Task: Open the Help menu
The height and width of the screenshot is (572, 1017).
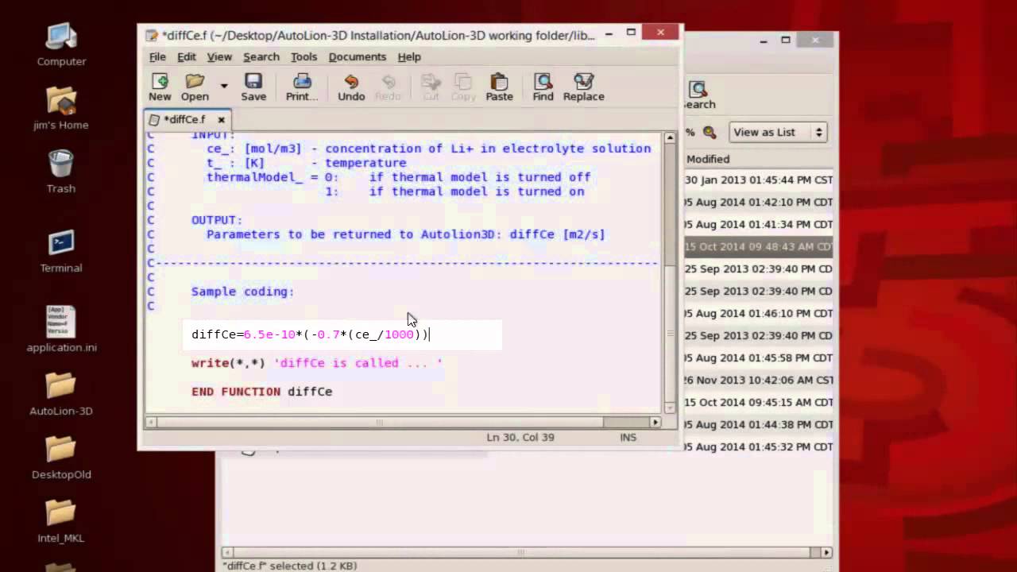Action: 409,56
